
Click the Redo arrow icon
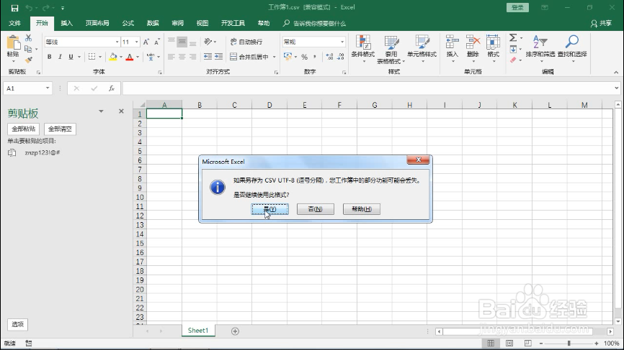46,8
